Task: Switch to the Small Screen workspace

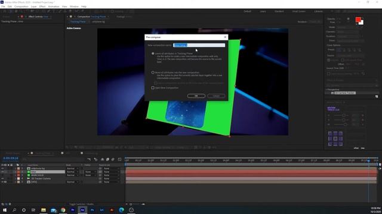Action: 298,11
